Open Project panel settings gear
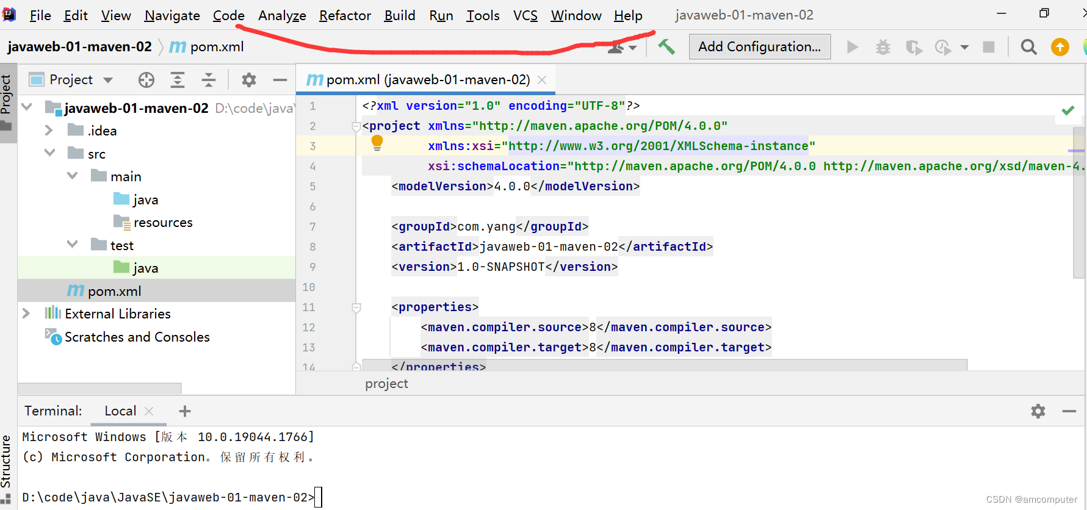The image size is (1087, 510). click(248, 80)
